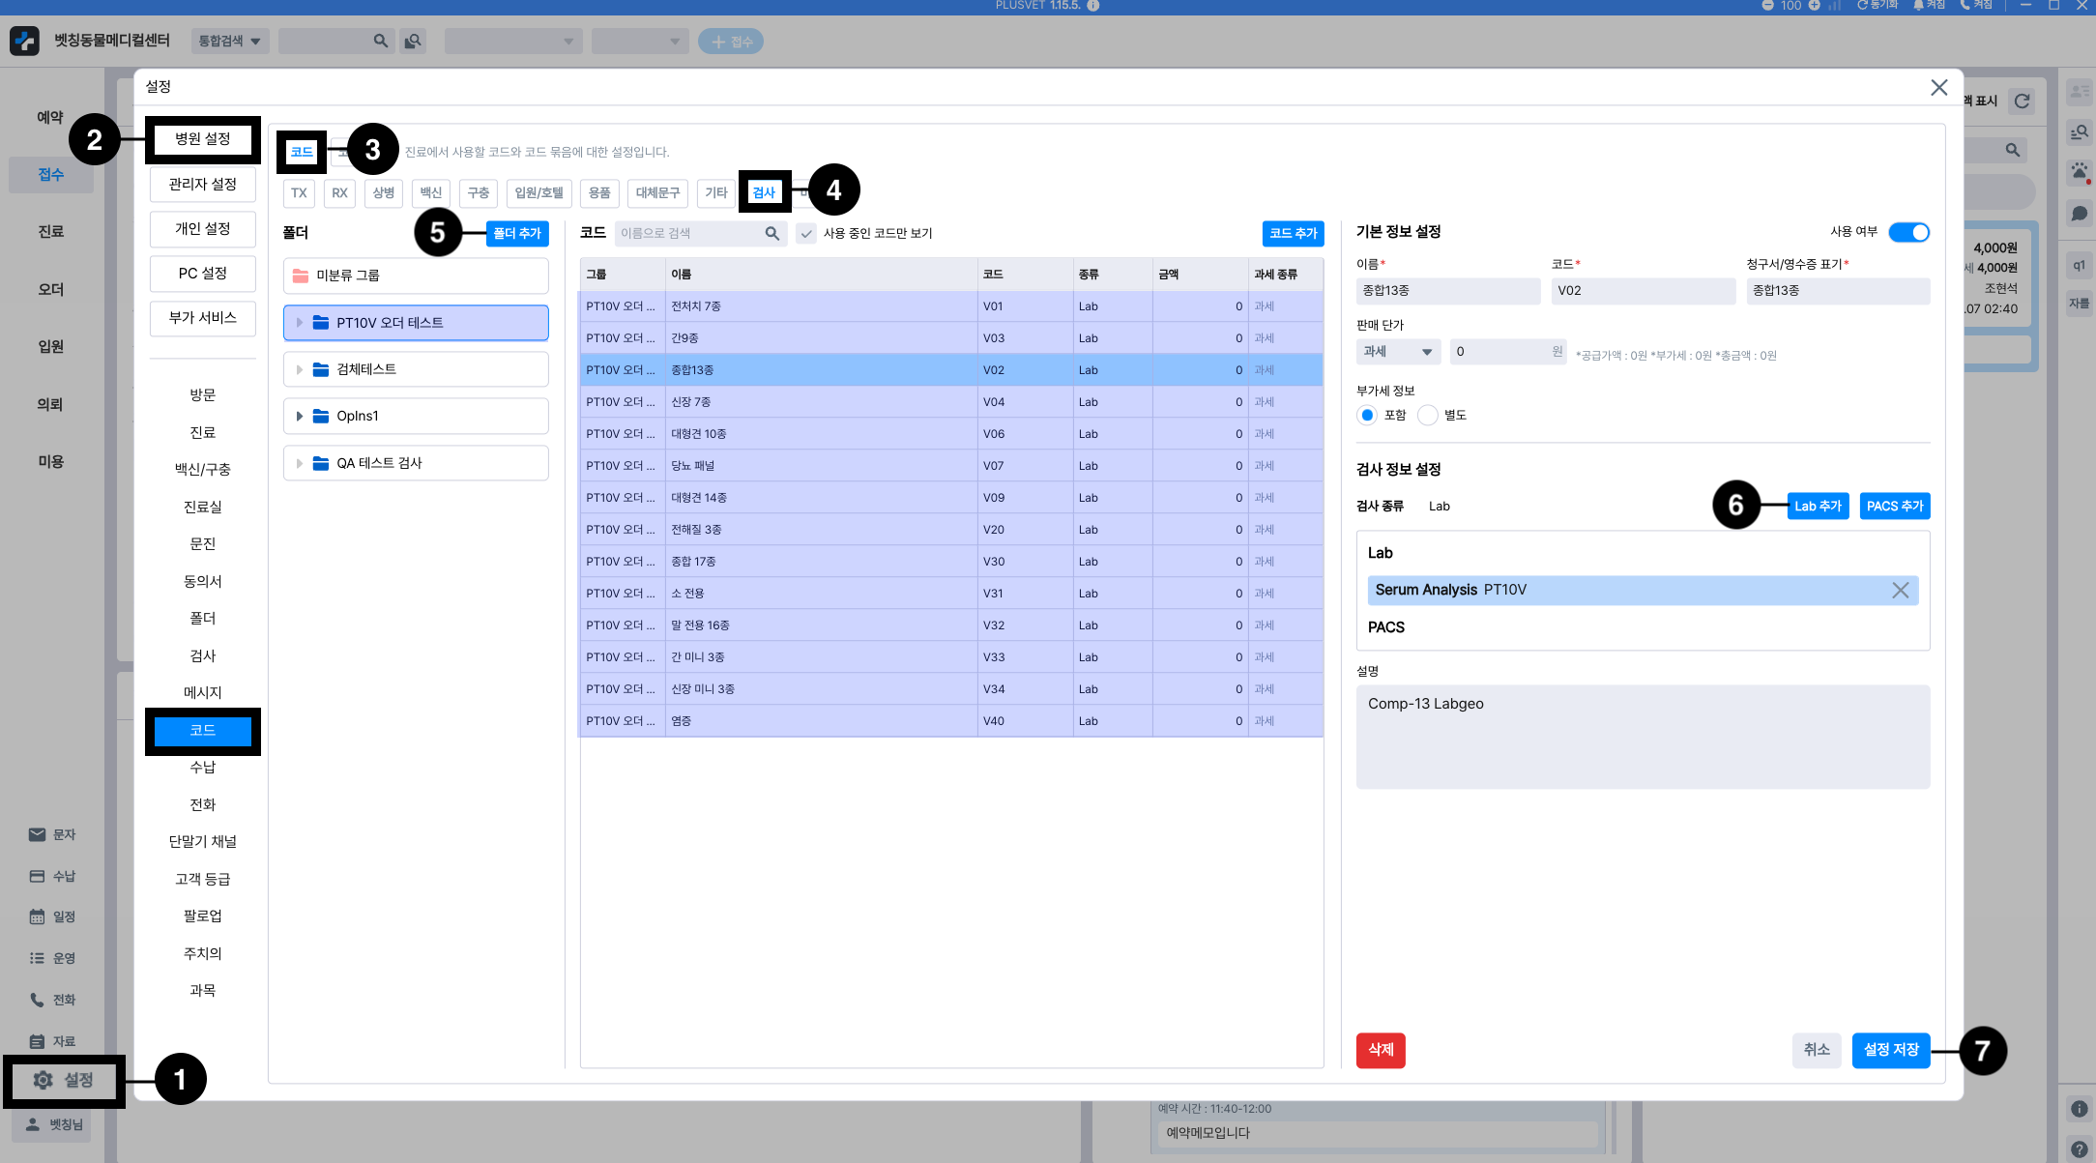This screenshot has width=2096, height=1163.
Task: Expand the OpIns1 folder arrow
Action: coord(300,416)
